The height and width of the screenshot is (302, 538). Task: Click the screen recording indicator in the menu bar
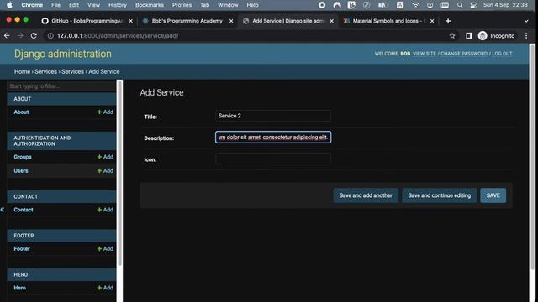[322, 5]
